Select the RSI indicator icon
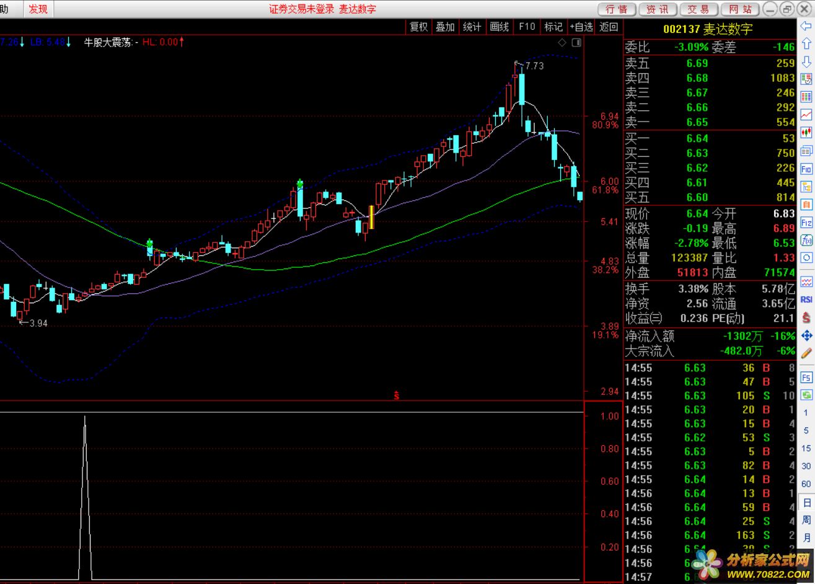 tap(806, 299)
